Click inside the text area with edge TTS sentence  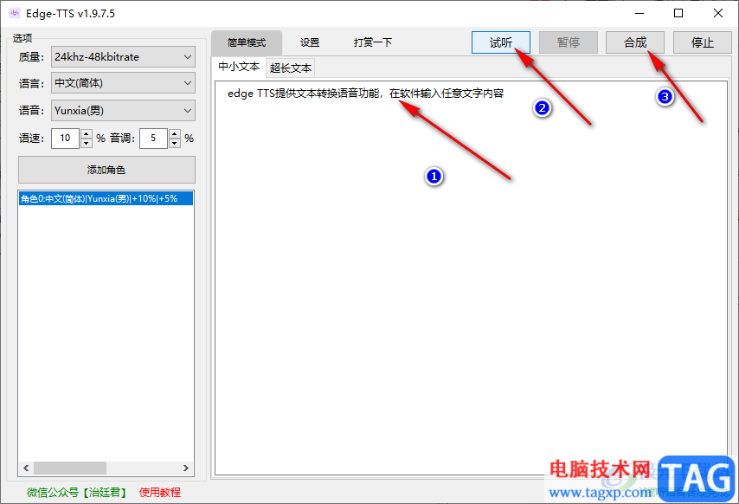471,278
